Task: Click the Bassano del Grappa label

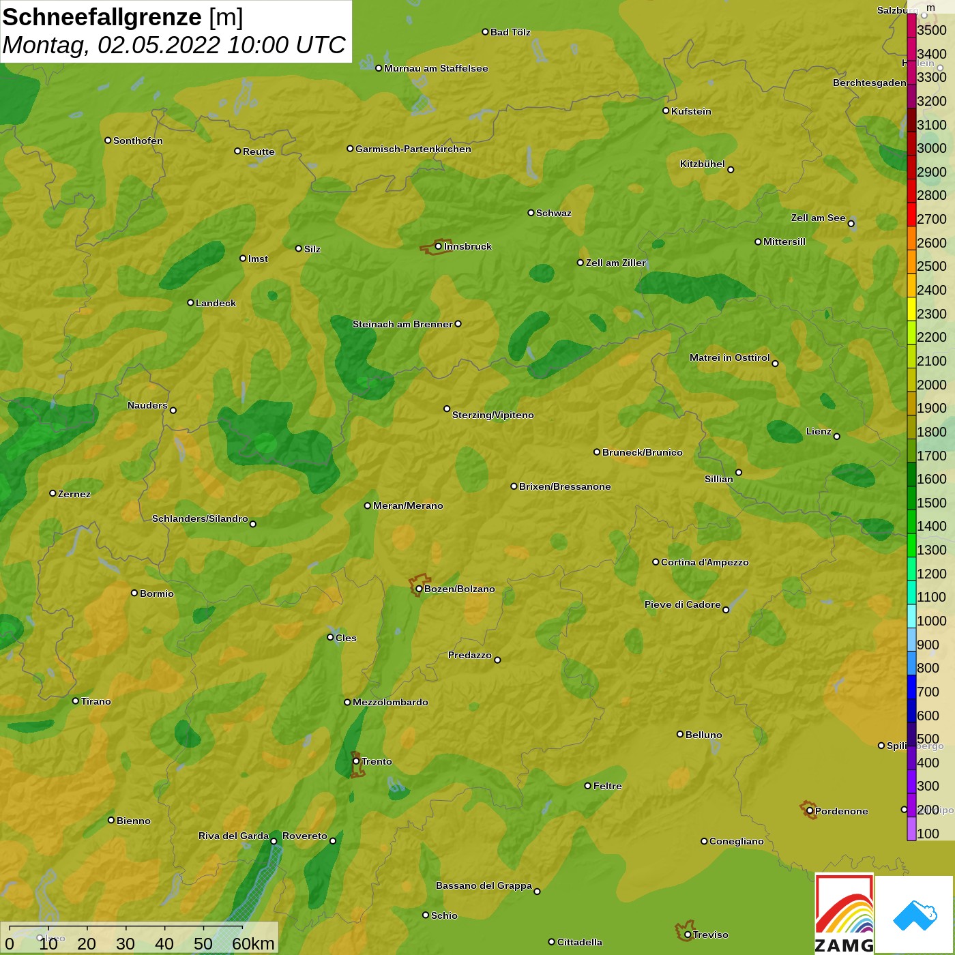Action: 484,885
